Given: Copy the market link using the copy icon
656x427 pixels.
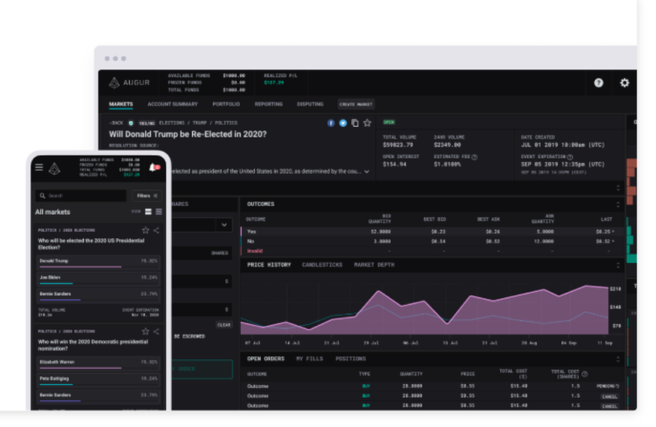Looking at the screenshot, I should pos(355,123).
